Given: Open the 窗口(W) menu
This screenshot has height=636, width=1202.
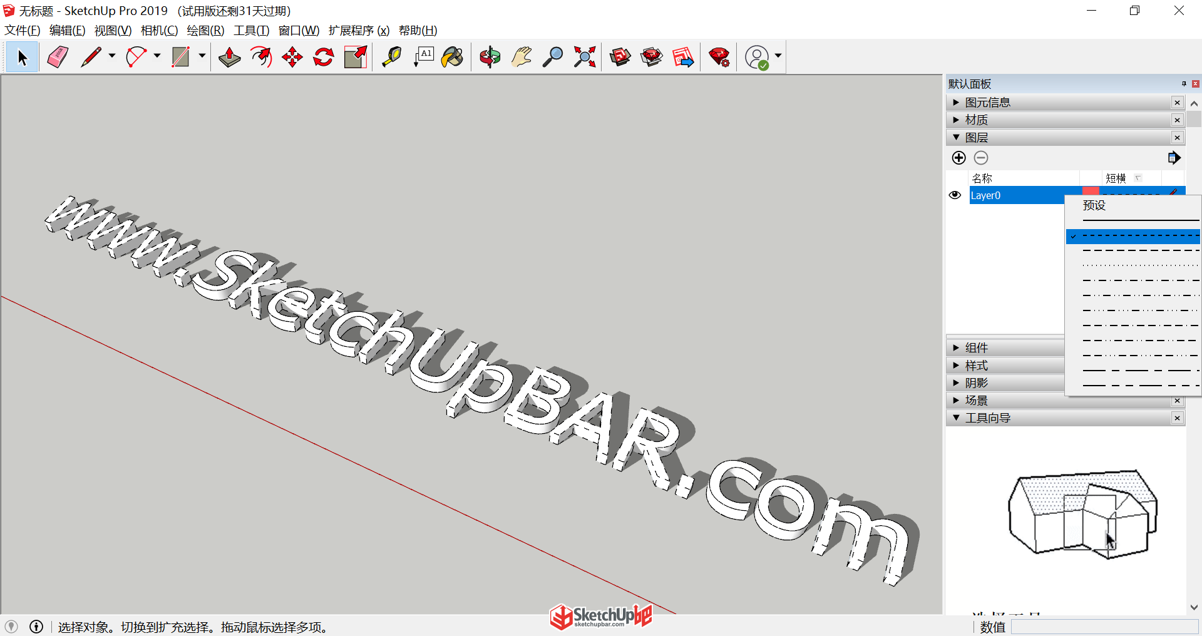Looking at the screenshot, I should coord(299,30).
